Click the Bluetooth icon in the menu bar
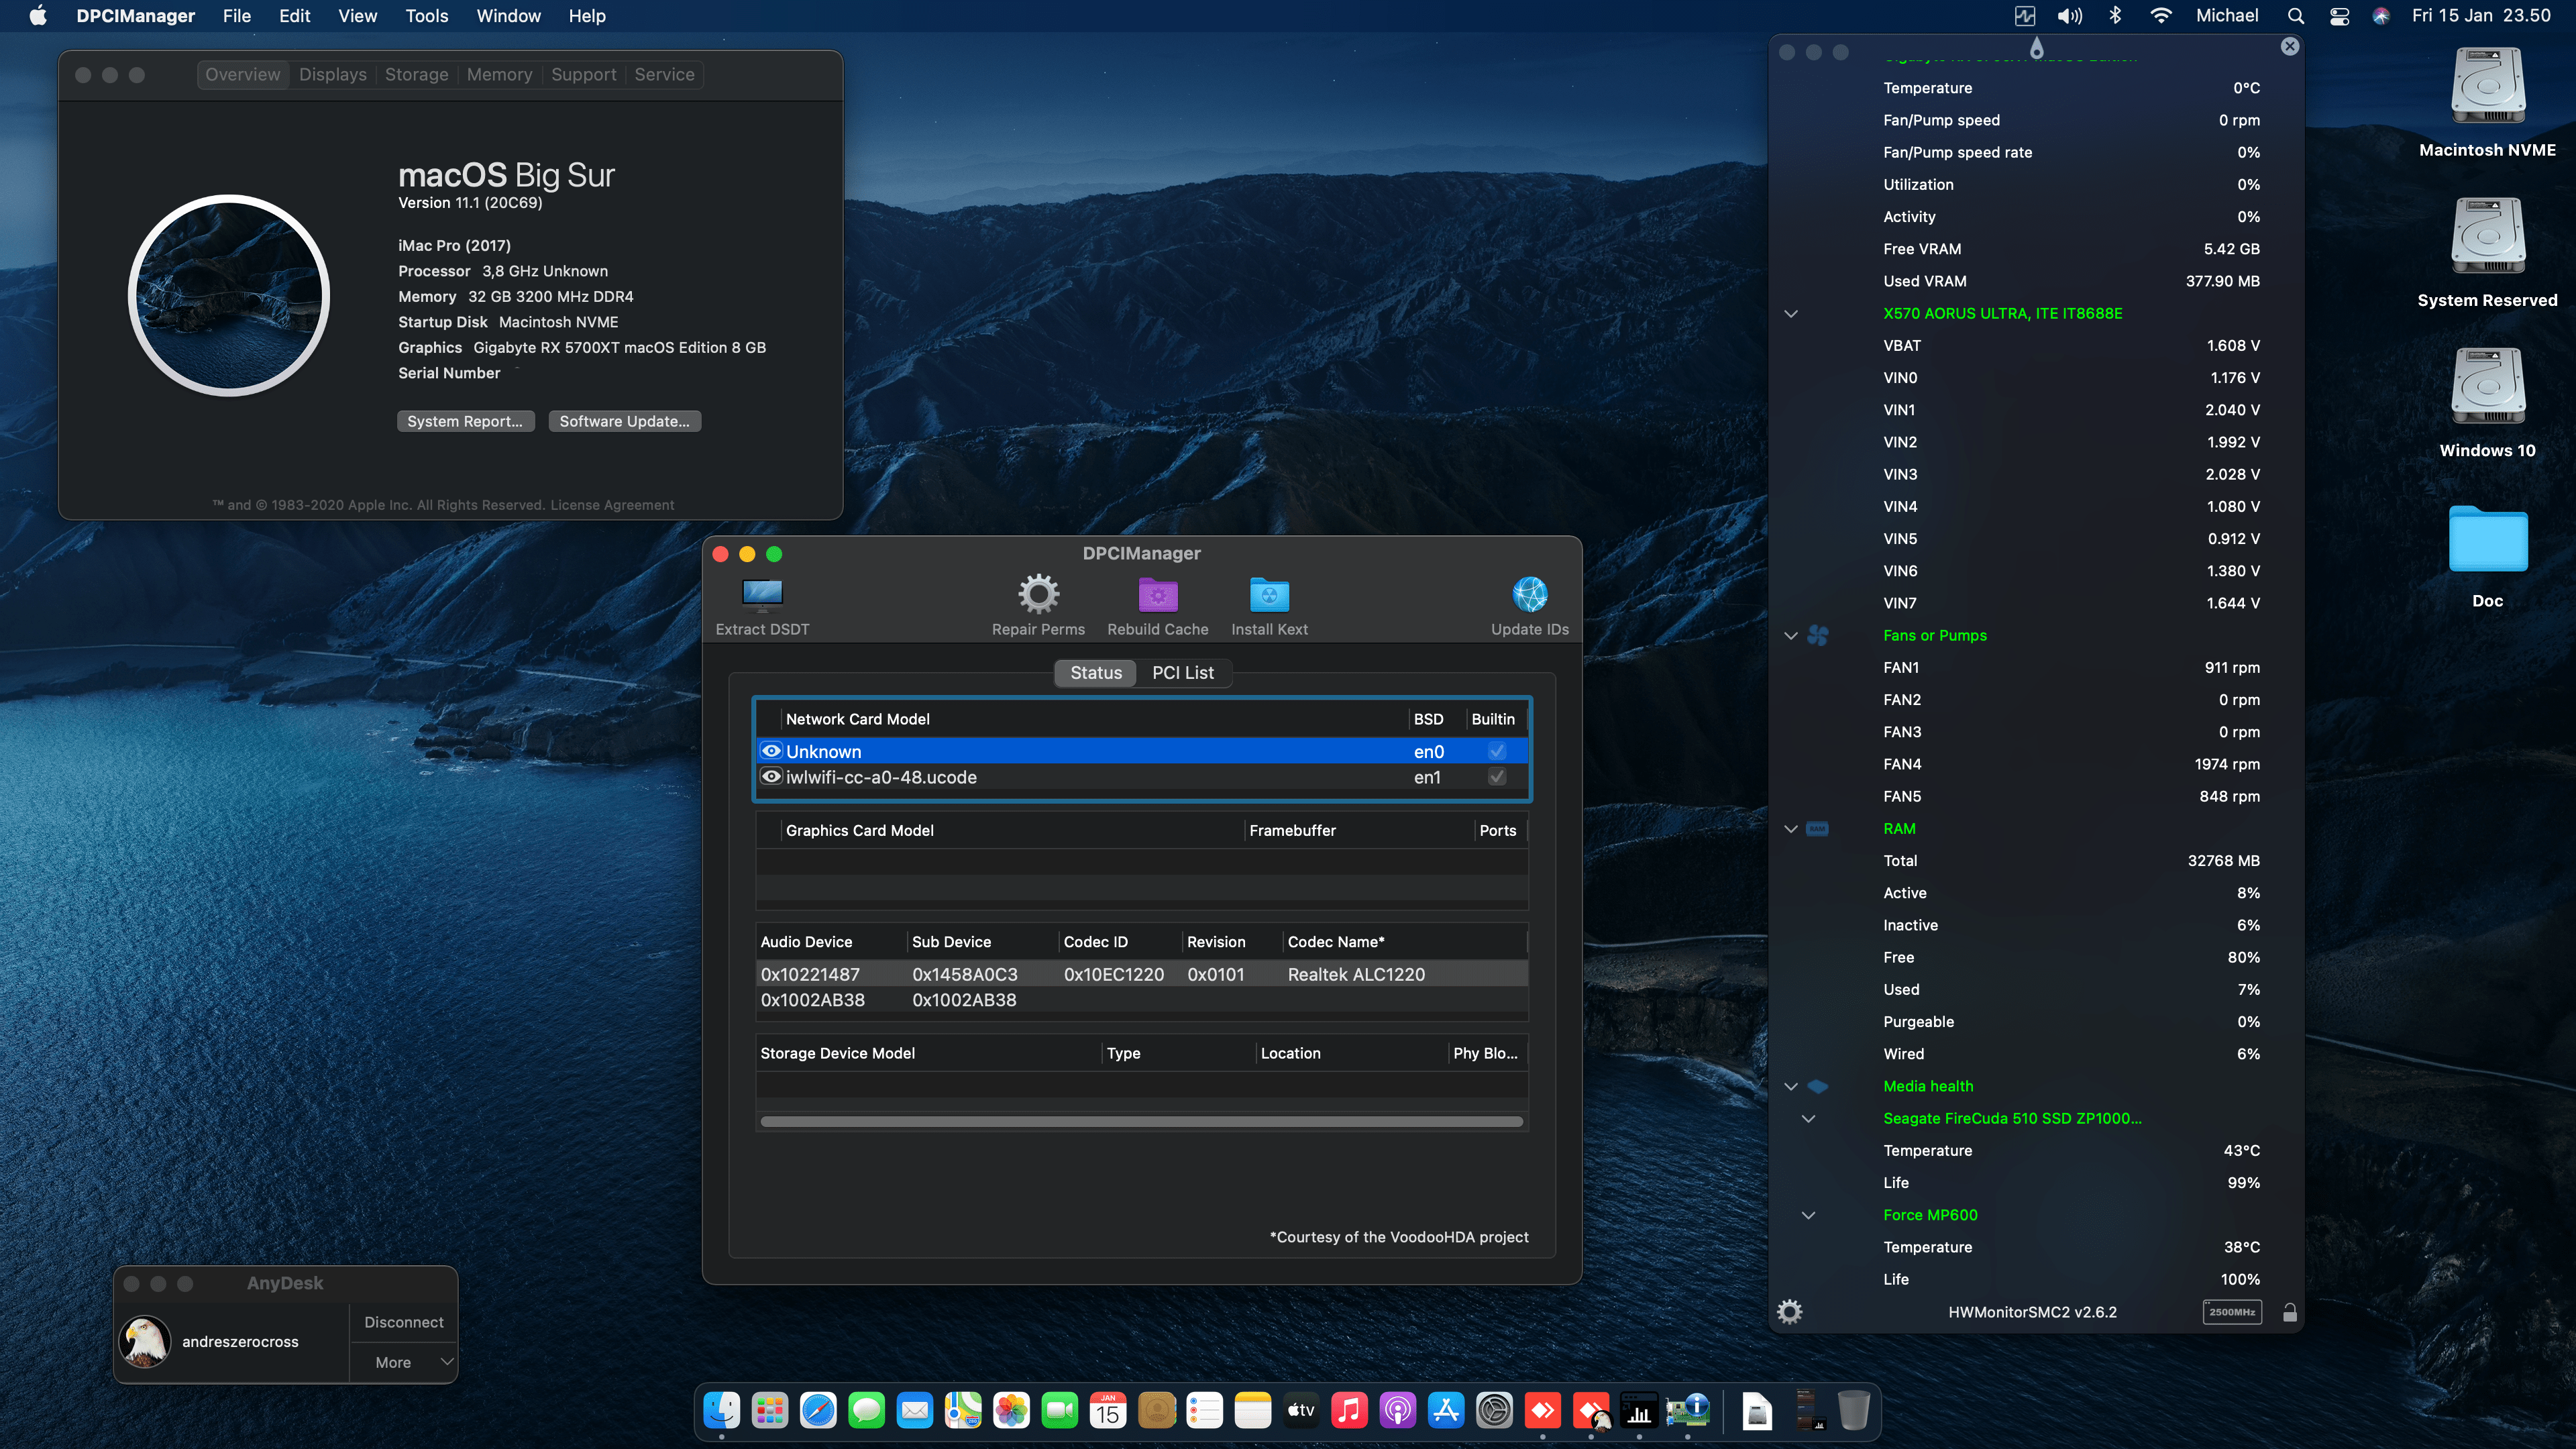Viewport: 2576px width, 1449px height. pyautogui.click(x=2115, y=15)
